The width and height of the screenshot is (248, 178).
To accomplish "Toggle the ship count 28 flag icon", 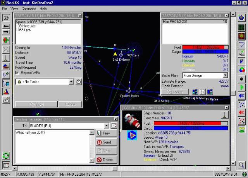I will [241, 61].
